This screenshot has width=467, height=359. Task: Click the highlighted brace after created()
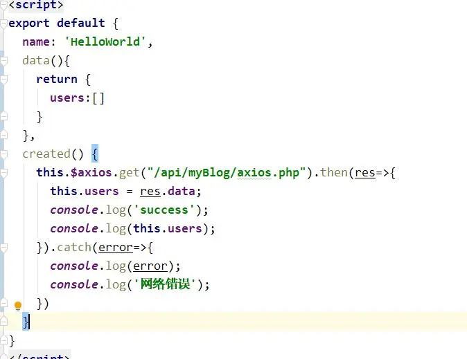click(x=95, y=154)
